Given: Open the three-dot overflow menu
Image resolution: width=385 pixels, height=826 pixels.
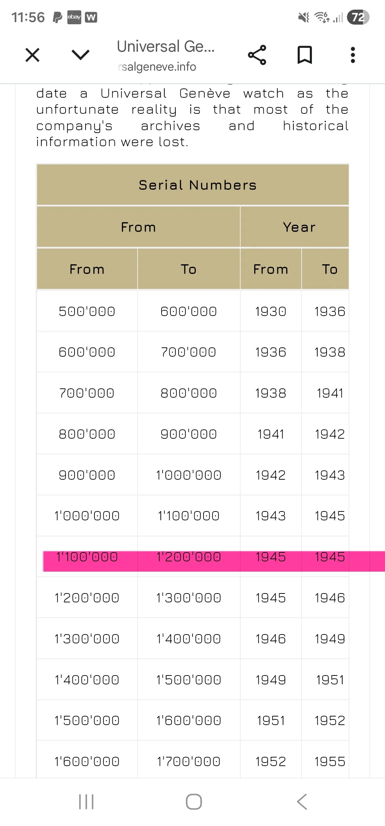Looking at the screenshot, I should tap(353, 55).
